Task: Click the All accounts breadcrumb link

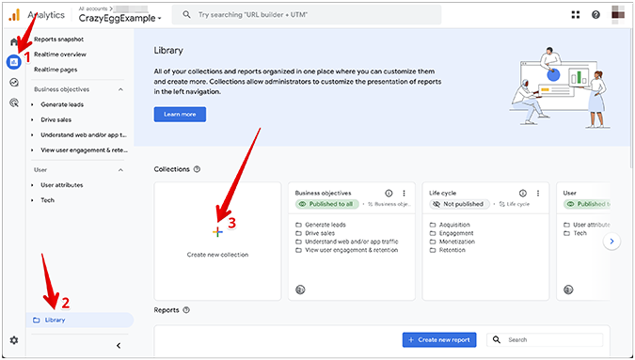Action: (x=93, y=8)
